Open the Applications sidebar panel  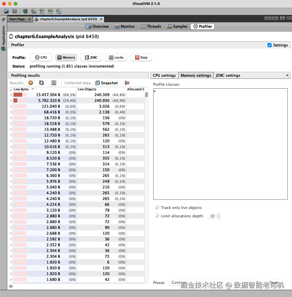pos(3,36)
